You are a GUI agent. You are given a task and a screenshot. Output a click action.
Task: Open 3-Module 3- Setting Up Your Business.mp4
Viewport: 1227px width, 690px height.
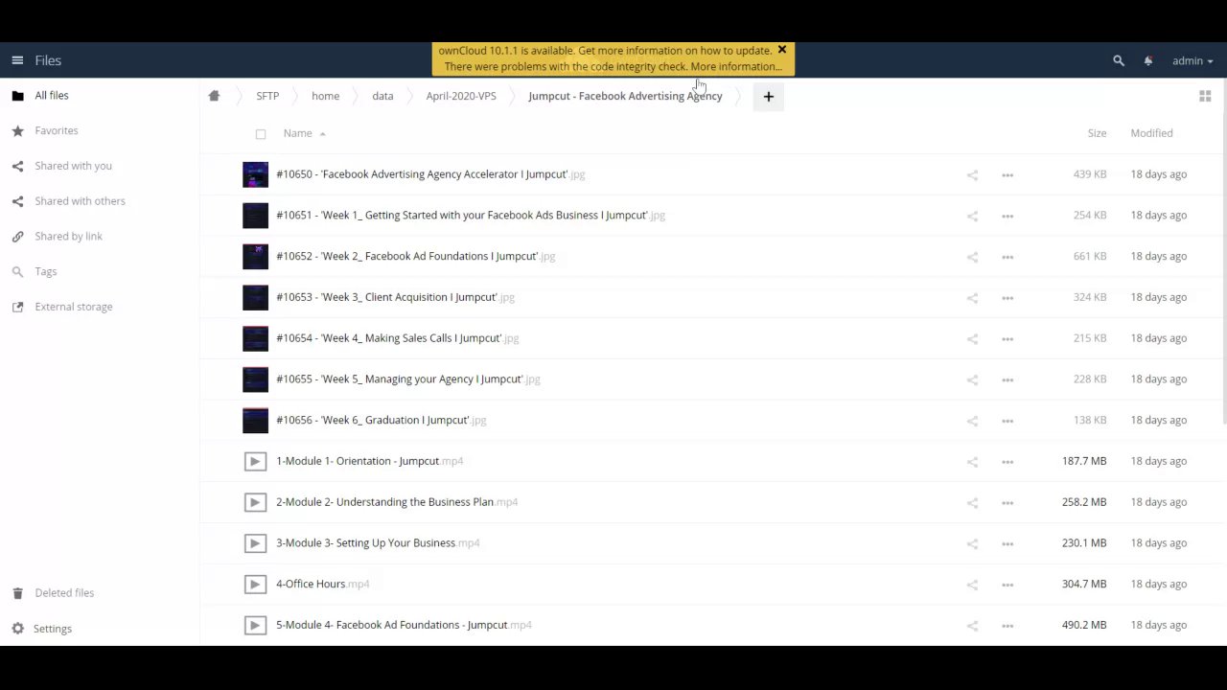378,543
